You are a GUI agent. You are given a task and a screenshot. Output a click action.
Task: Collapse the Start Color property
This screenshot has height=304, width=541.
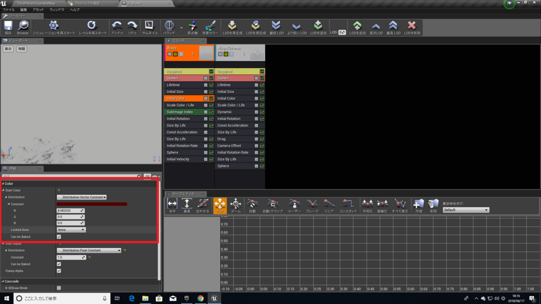(x=3, y=190)
